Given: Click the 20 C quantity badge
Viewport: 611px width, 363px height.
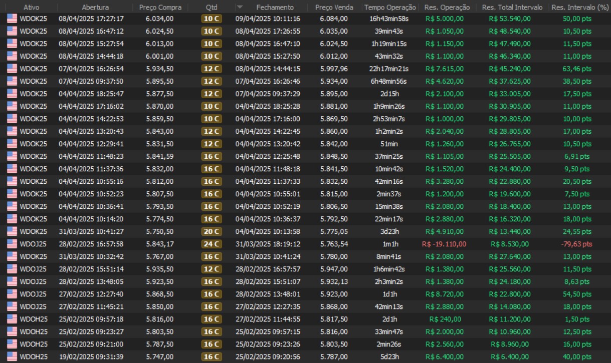Looking at the screenshot, I should [x=211, y=231].
